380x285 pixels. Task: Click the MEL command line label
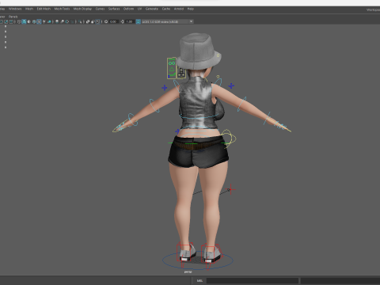[x=199, y=280]
